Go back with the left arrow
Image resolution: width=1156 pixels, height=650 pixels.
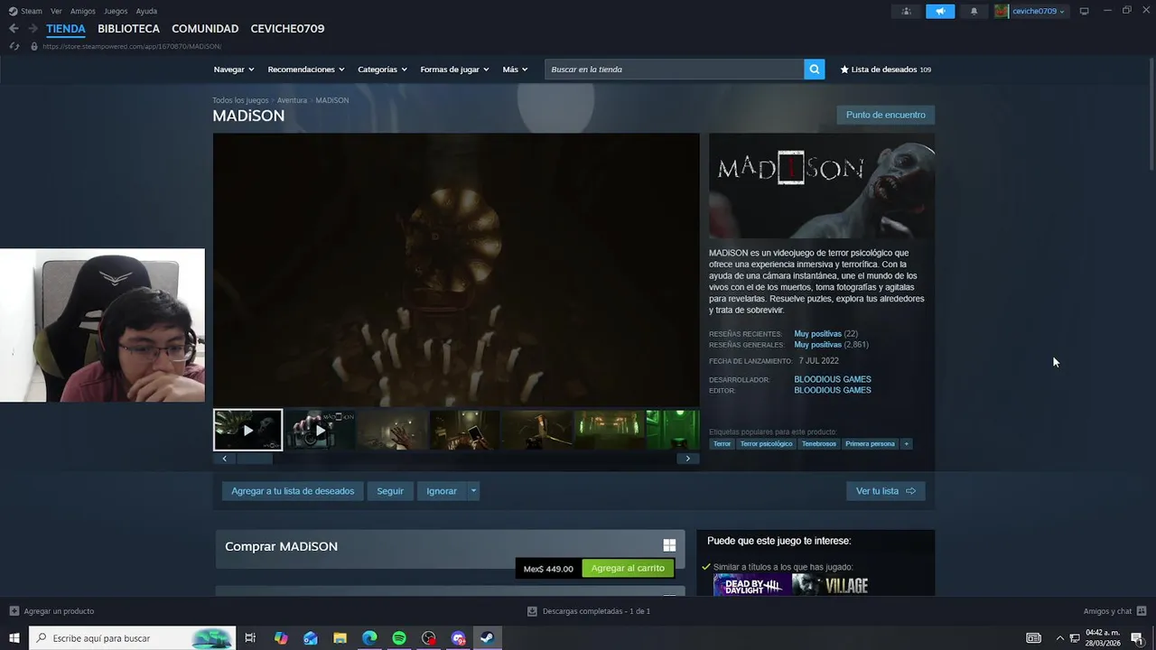[14, 29]
